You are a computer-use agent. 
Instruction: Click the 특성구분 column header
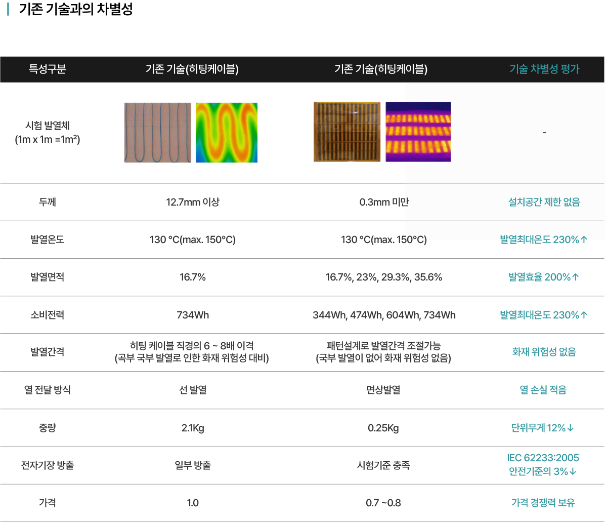[x=48, y=69]
